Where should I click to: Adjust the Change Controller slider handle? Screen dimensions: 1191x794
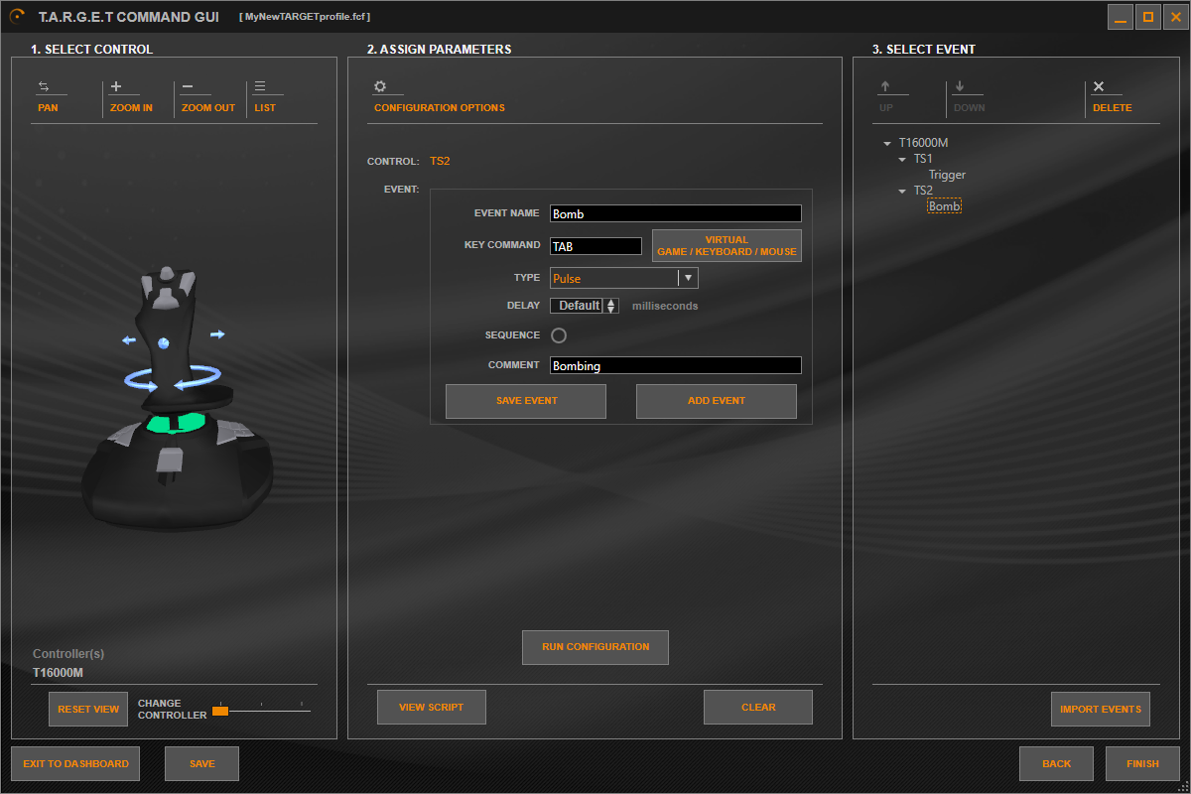pos(220,711)
